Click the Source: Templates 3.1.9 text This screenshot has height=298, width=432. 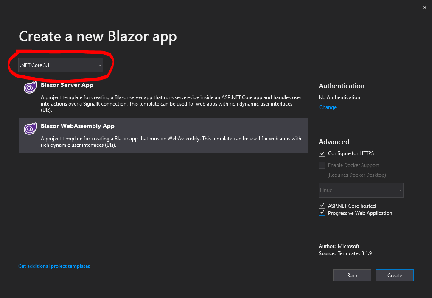(345, 253)
